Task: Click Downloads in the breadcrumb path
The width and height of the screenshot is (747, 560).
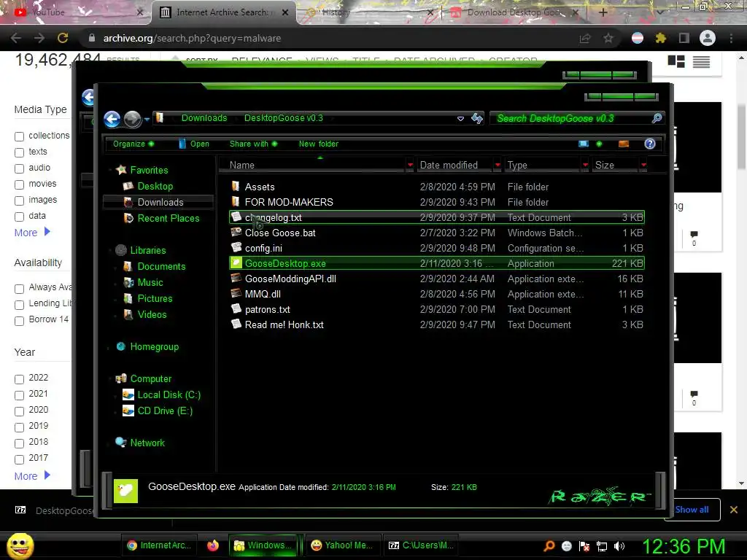Action: pyautogui.click(x=204, y=118)
